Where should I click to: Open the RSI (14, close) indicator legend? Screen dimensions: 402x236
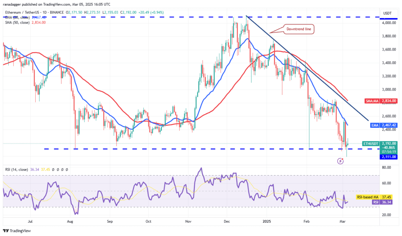coord(16,169)
